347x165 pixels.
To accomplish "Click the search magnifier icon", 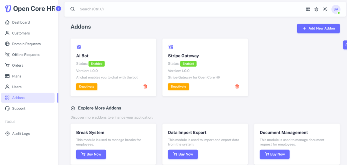I will (x=73, y=9).
